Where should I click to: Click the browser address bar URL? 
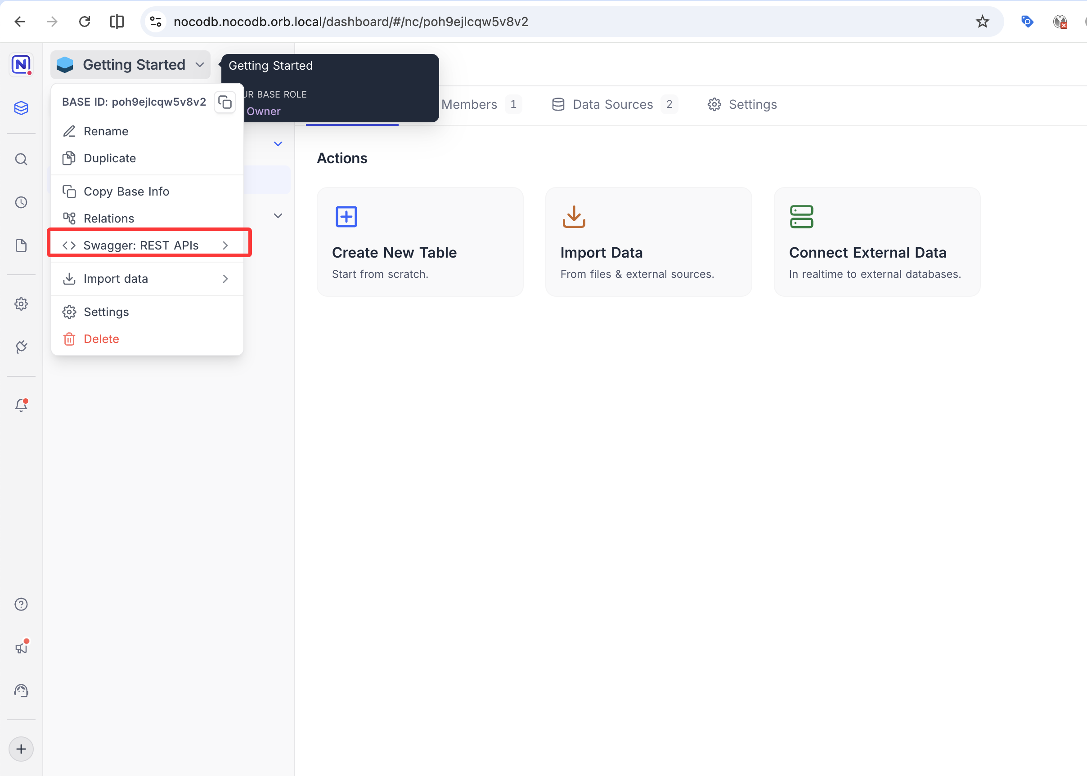point(350,22)
